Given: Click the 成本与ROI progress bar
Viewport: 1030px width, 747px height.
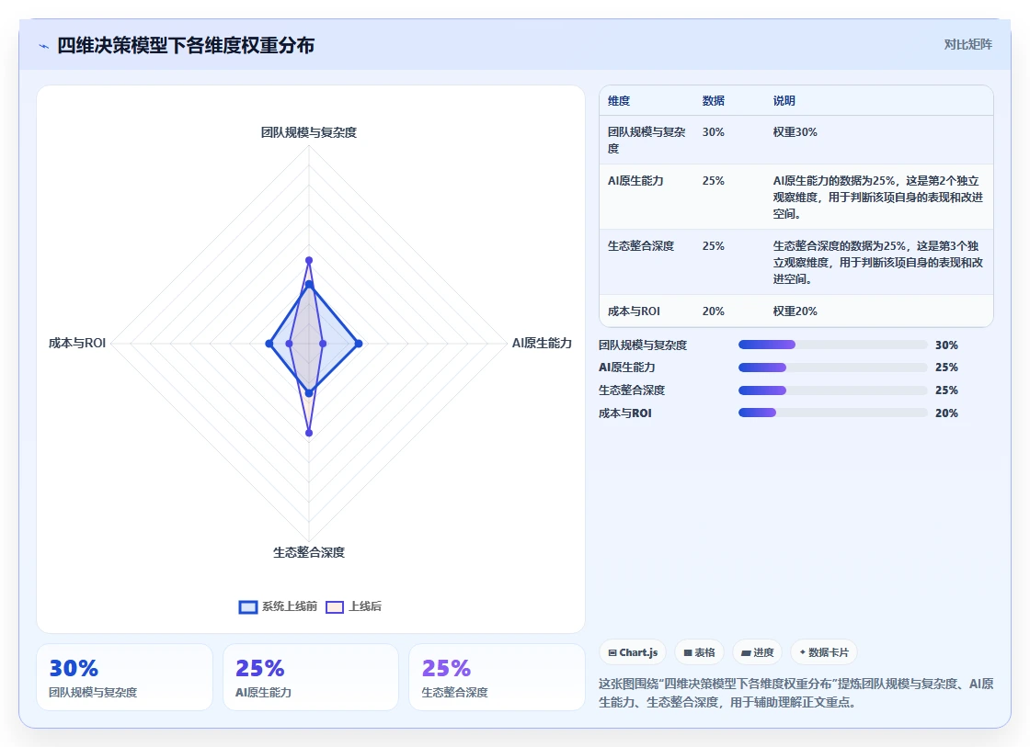Looking at the screenshot, I should coord(833,413).
